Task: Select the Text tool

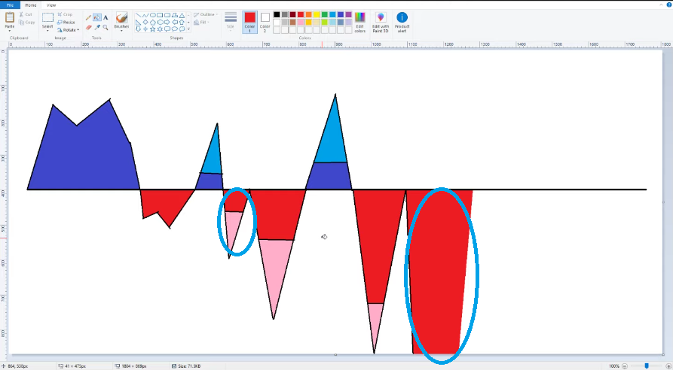Action: tap(106, 17)
